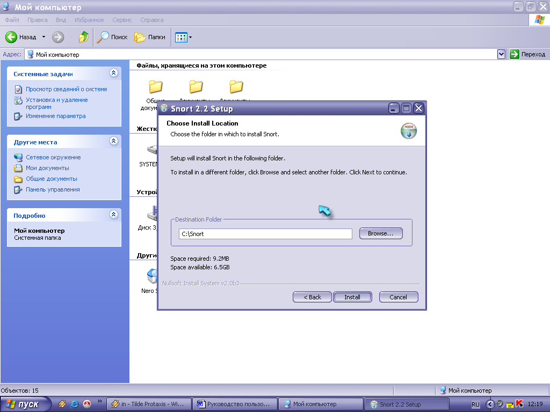Switch to Snort 2.2 Setup taskbar button
This screenshot has width=550, height=412.
click(407, 404)
